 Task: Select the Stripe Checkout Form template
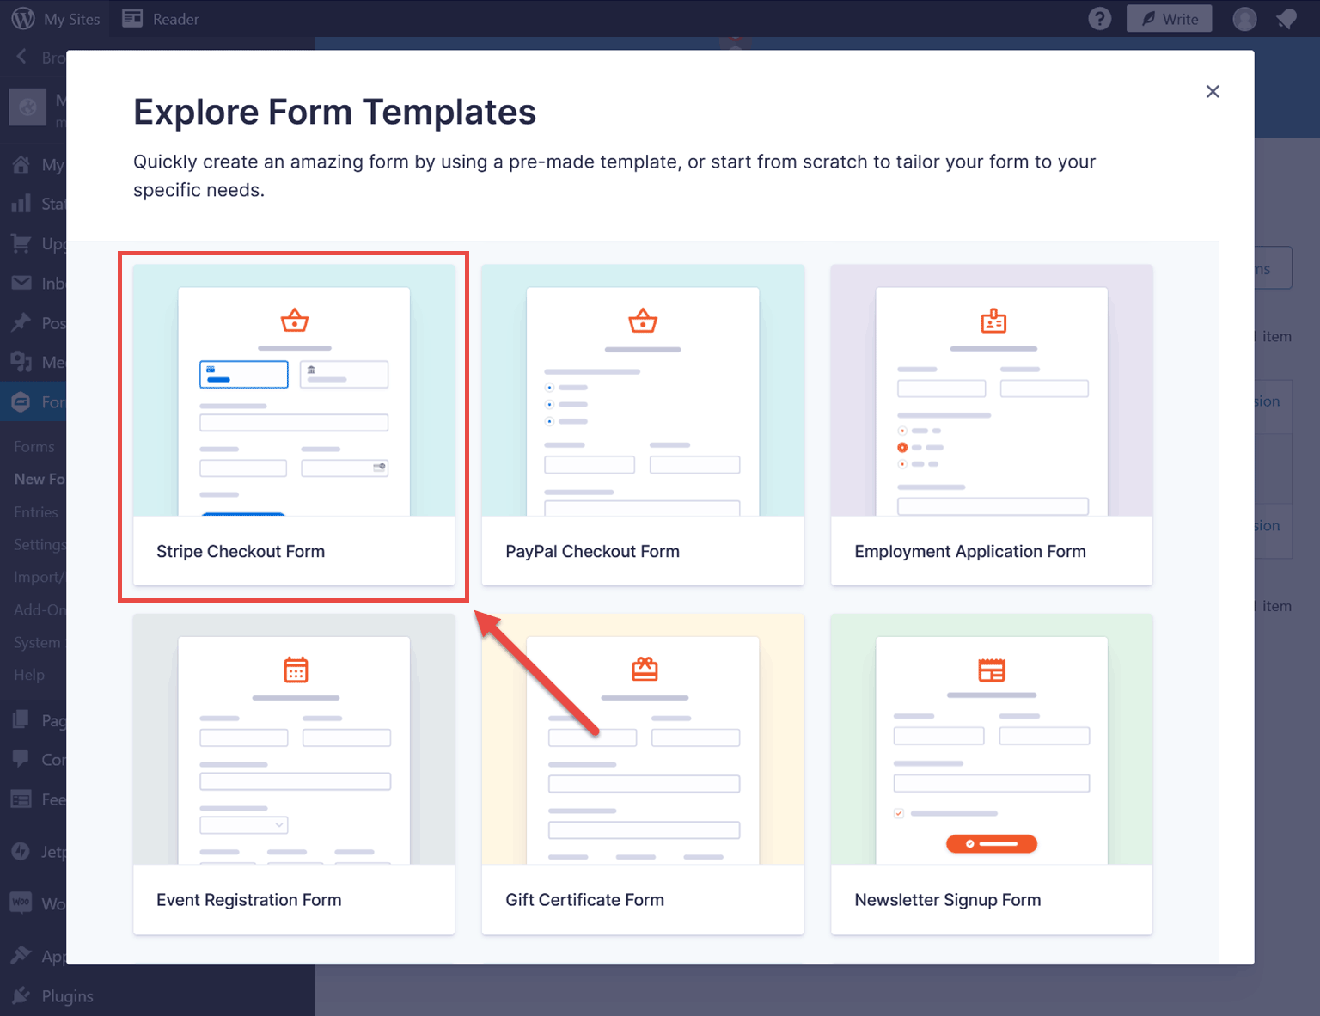pyautogui.click(x=294, y=425)
